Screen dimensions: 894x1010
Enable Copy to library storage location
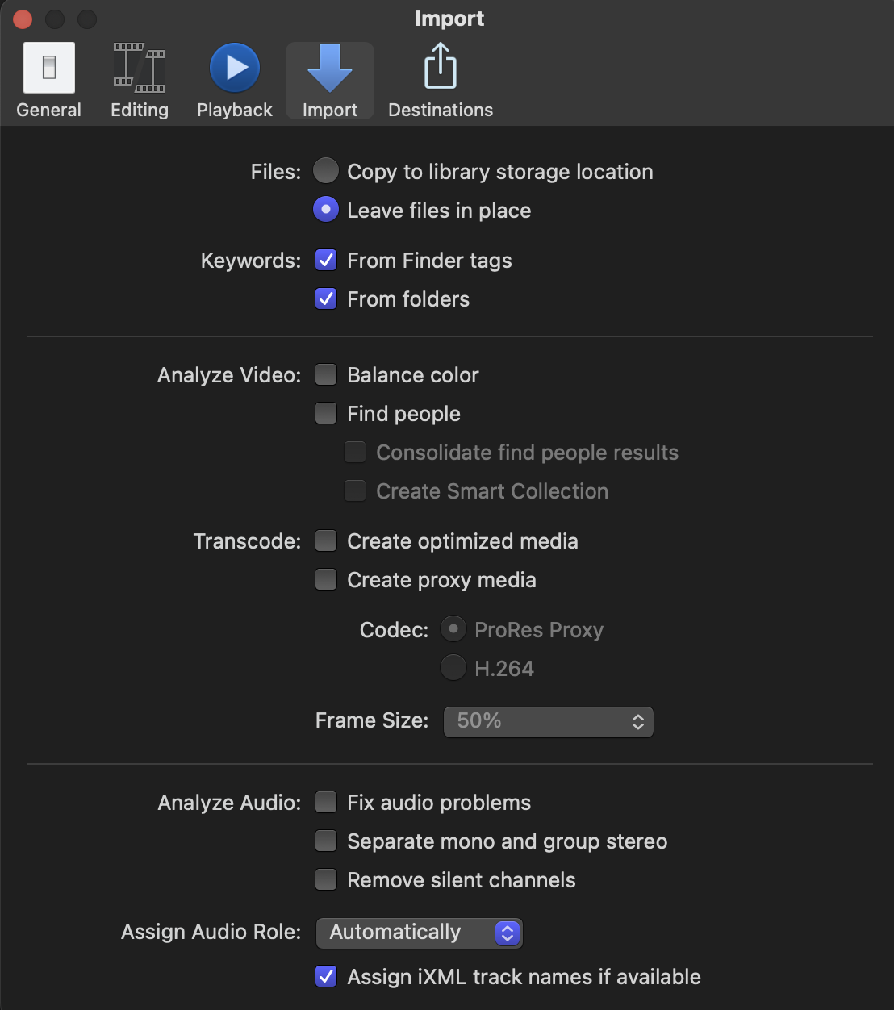[326, 171]
